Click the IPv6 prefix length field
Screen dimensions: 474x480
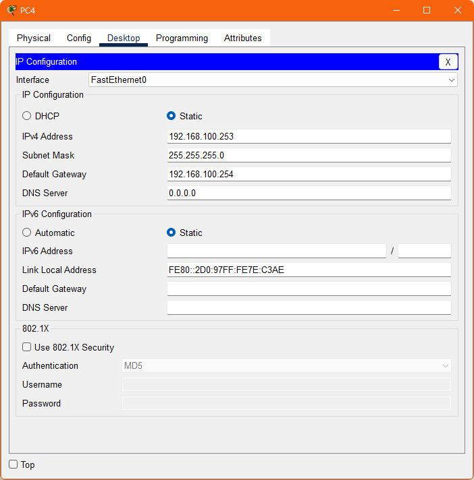tap(425, 251)
